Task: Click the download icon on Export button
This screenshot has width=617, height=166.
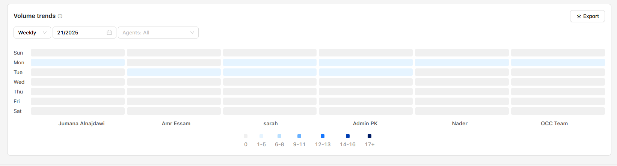Action: click(x=579, y=16)
